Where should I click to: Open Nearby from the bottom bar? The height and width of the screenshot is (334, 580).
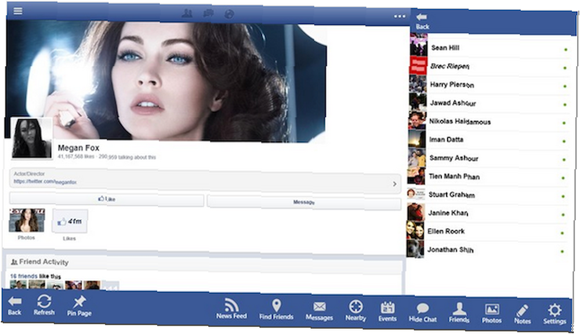[x=356, y=311]
